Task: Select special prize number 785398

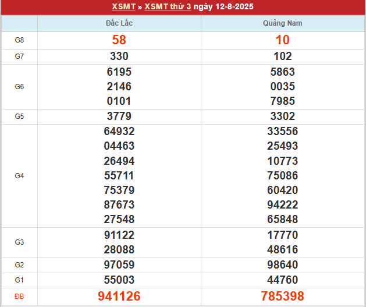Action: (x=282, y=297)
